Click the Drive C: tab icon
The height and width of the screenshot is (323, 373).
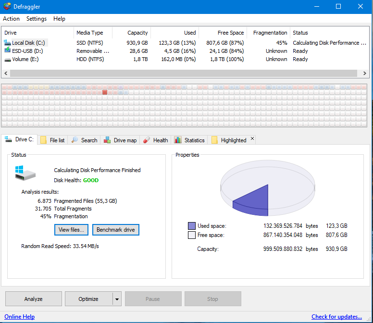(x=8, y=139)
